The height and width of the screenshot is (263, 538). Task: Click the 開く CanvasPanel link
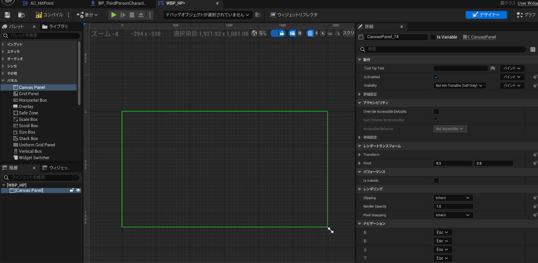click(x=479, y=37)
